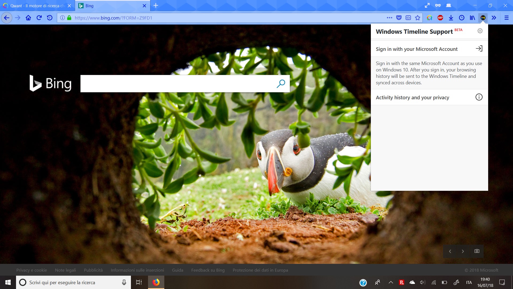Open the Library sidebar icon
Image resolution: width=513 pixels, height=289 pixels.
[472, 18]
